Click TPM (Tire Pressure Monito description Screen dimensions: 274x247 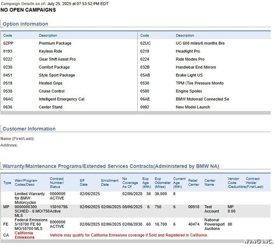[199, 83]
